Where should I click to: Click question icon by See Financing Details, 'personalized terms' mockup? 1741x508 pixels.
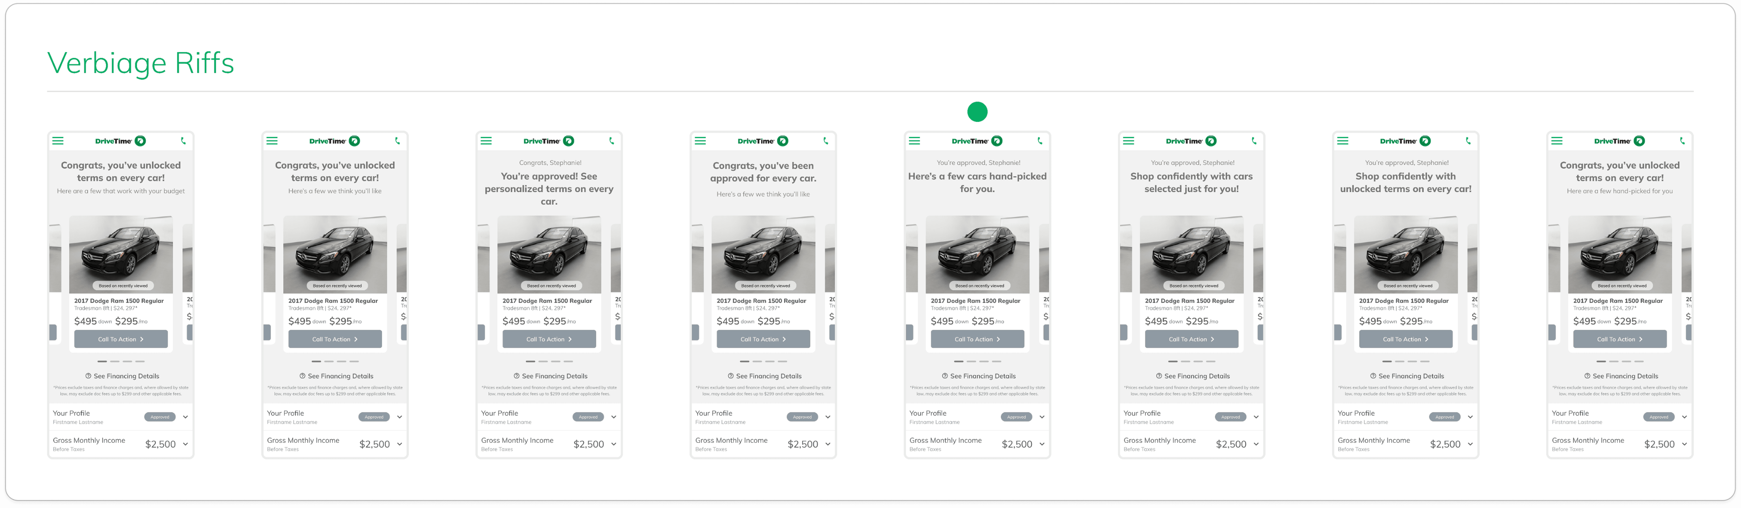click(x=516, y=376)
